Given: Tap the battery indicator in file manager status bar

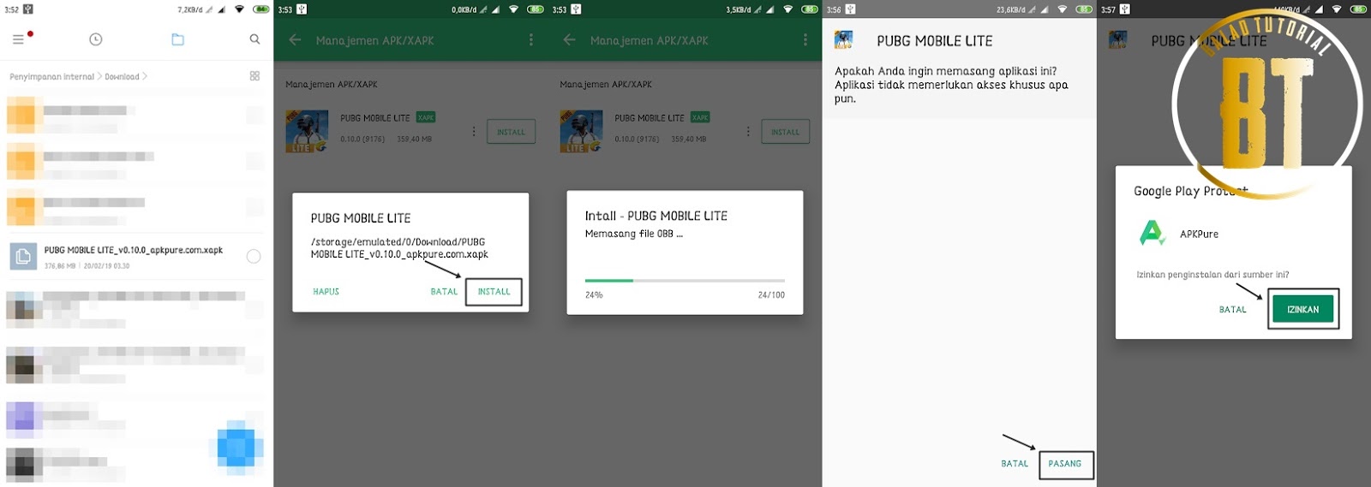Looking at the screenshot, I should [260, 9].
